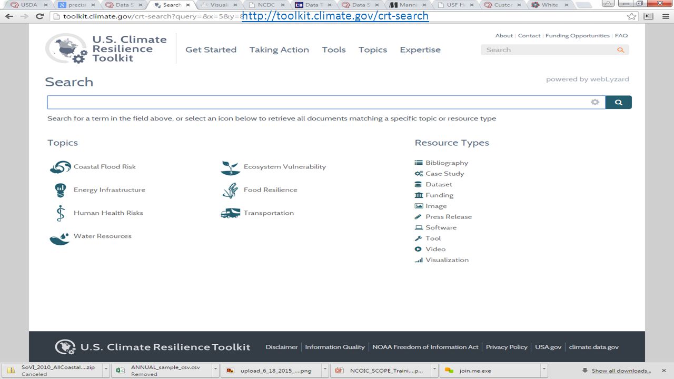The image size is (674, 379).
Task: Open NOAA Freedom of Information Act link
Action: (x=425, y=347)
